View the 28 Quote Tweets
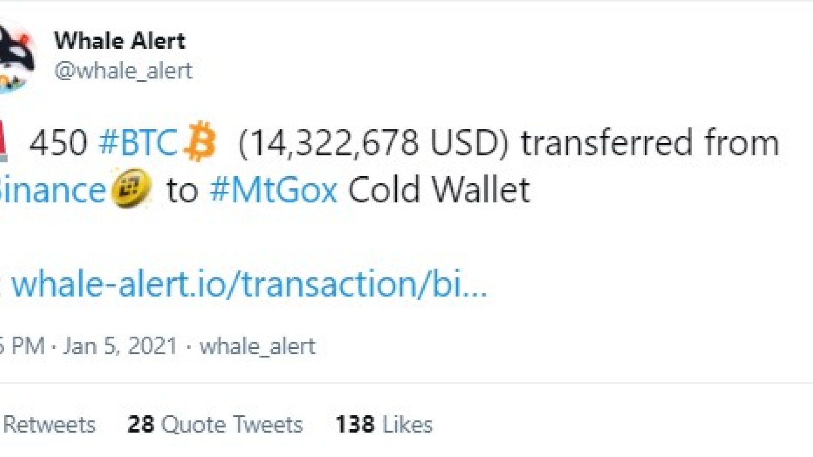Viewport: 813px width, 457px height. [215, 425]
